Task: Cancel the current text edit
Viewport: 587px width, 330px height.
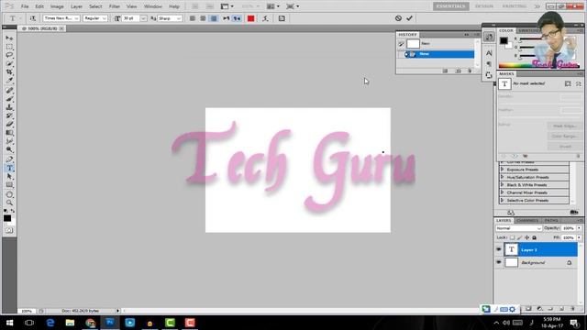Action: pyautogui.click(x=398, y=18)
